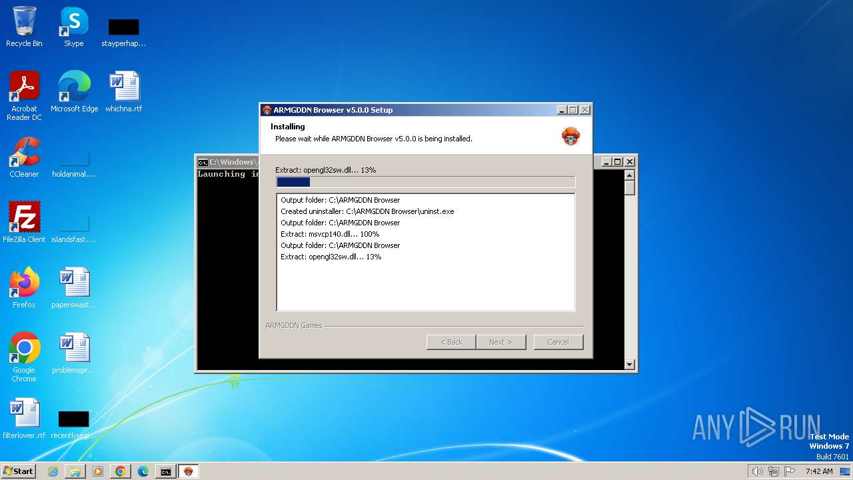853x480 pixels.
Task: Maximize the command prompt window
Action: pyautogui.click(x=618, y=162)
